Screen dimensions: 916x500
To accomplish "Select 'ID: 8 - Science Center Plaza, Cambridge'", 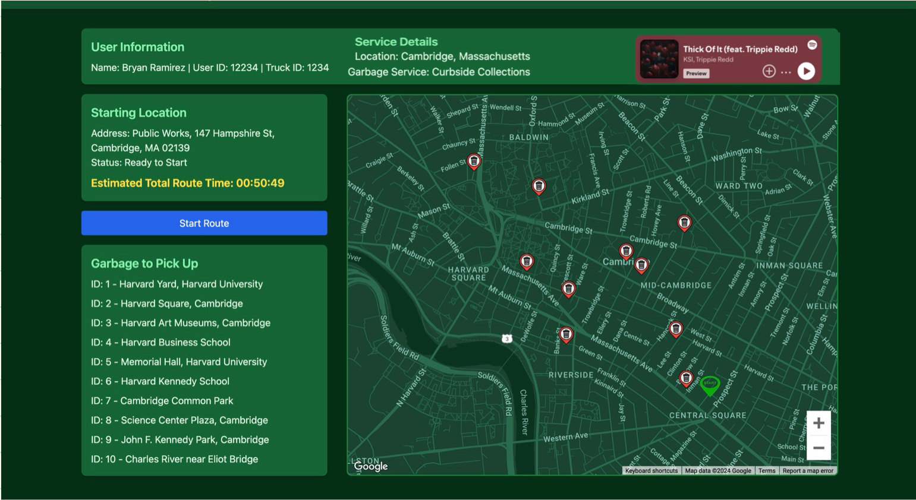I will click(180, 420).
